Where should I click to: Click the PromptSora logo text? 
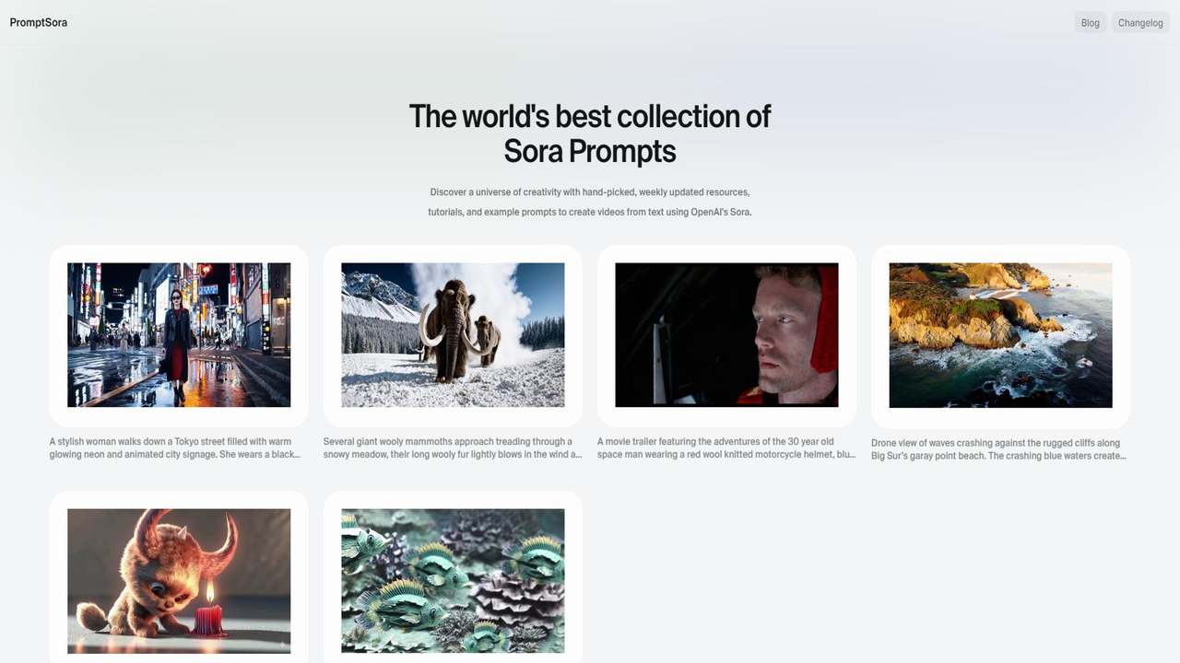pos(39,22)
